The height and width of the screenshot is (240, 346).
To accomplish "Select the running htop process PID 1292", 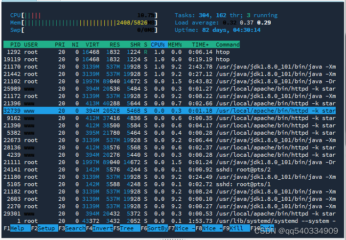I will [169, 52].
